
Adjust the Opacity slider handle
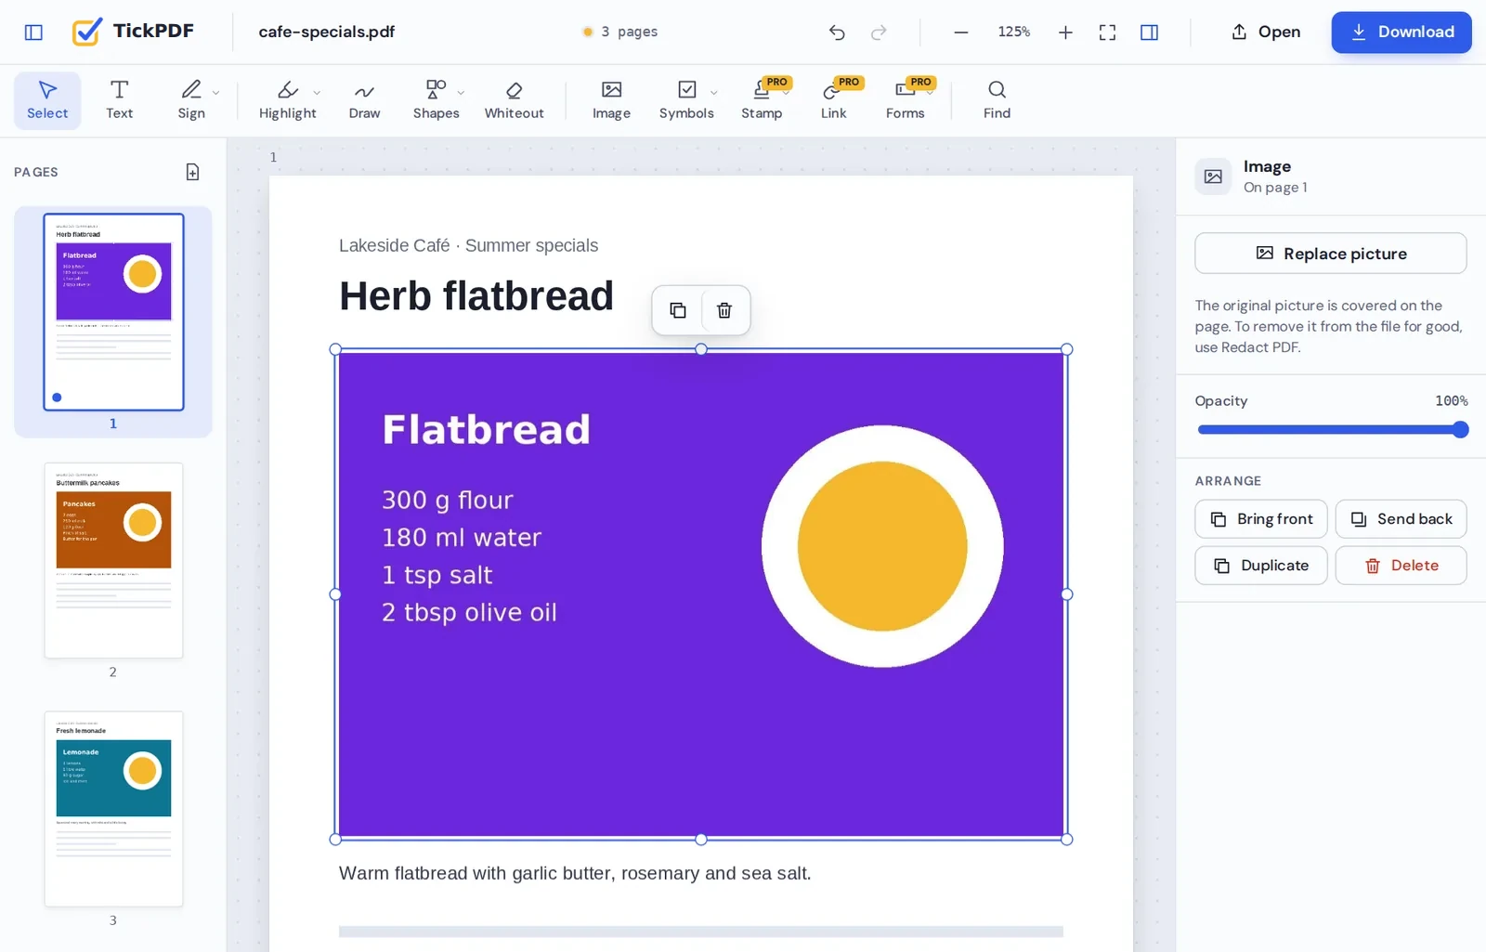(x=1460, y=429)
